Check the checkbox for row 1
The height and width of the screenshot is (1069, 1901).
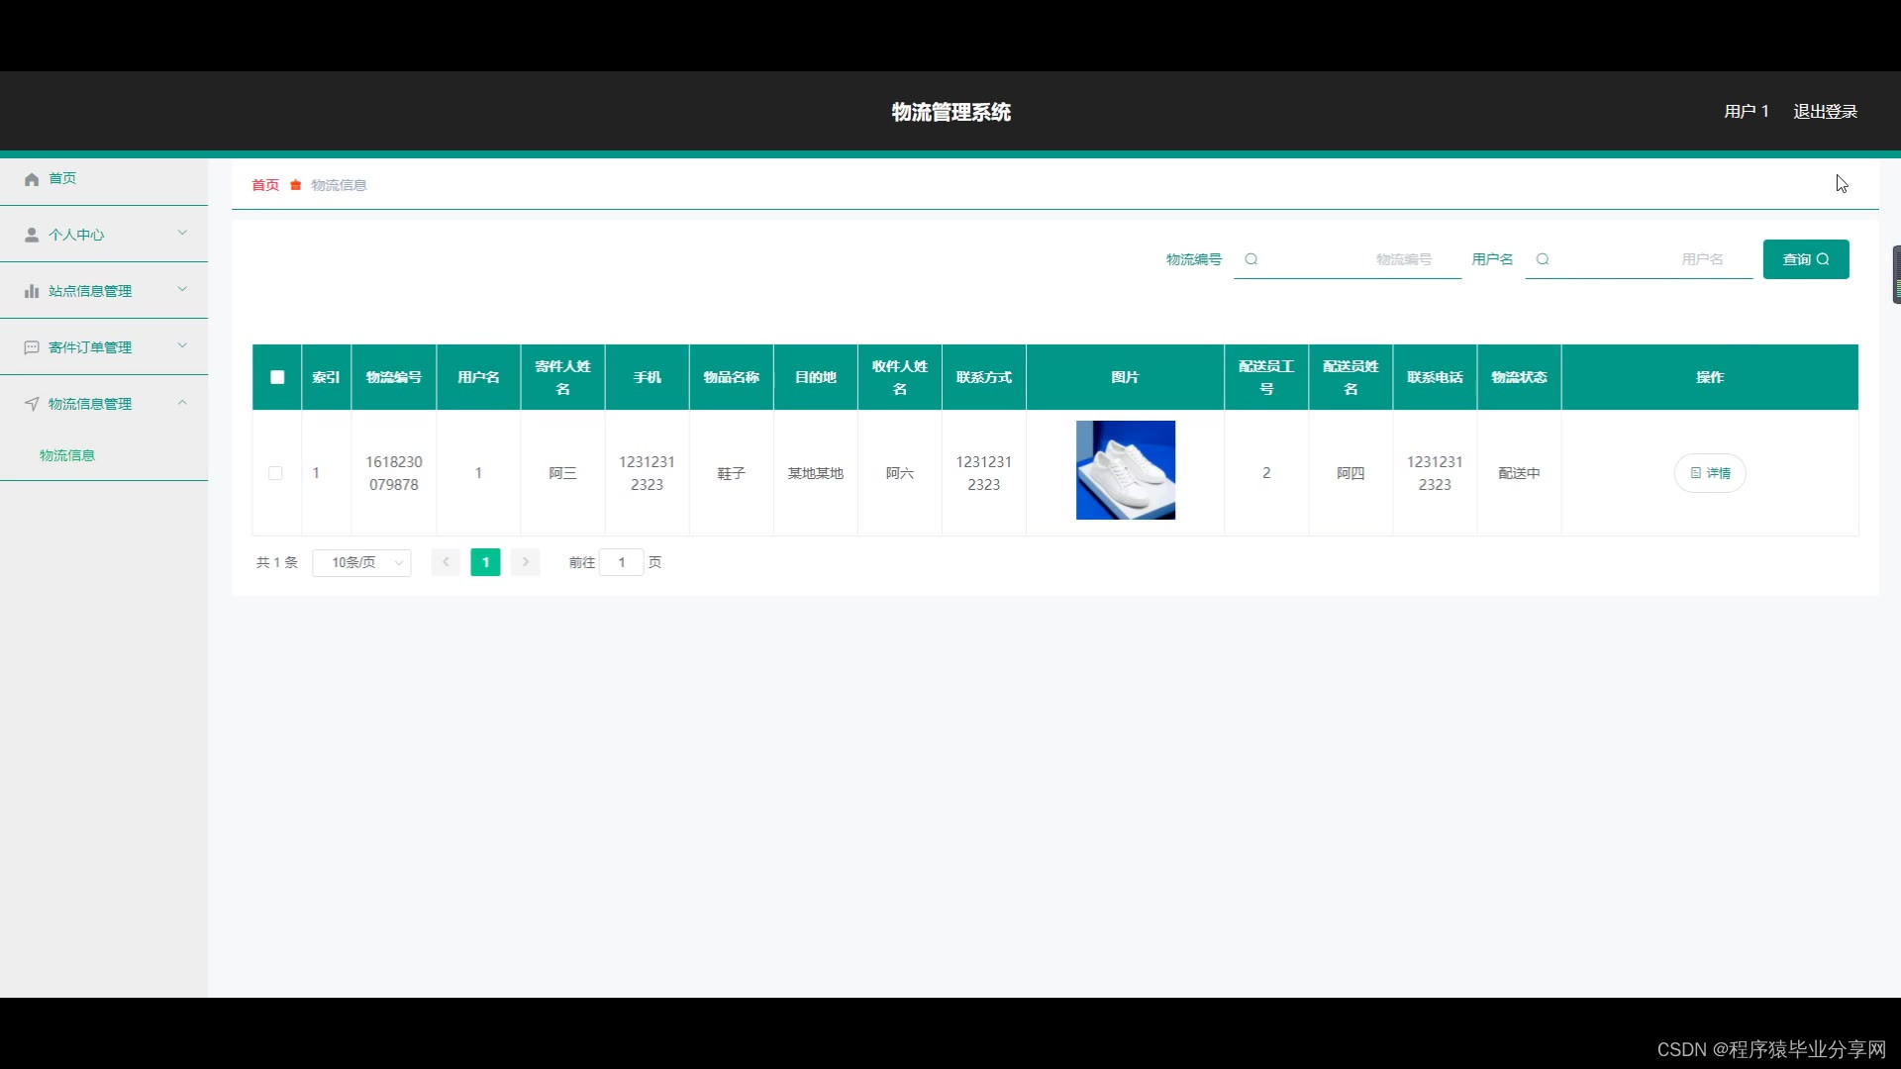(x=275, y=473)
